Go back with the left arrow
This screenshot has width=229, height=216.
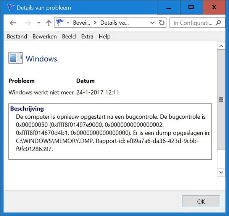[13, 23]
